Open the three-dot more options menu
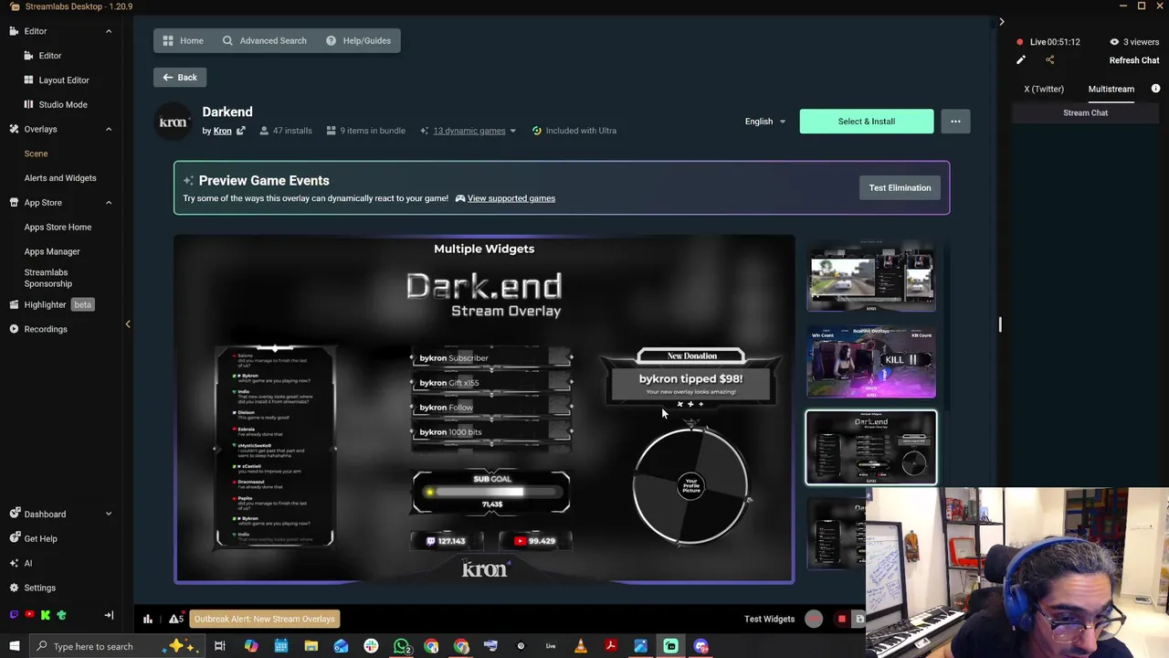Image resolution: width=1169 pixels, height=658 pixels. point(955,122)
